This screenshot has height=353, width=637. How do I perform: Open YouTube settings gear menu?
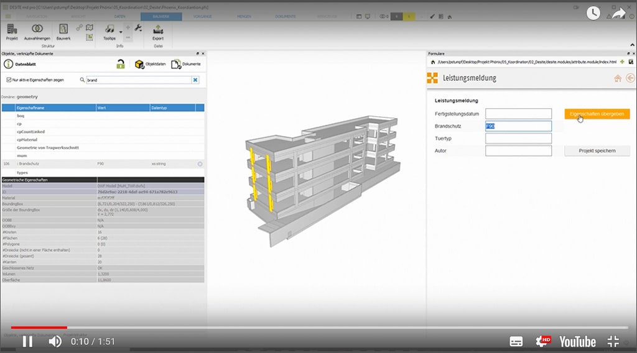542,341
